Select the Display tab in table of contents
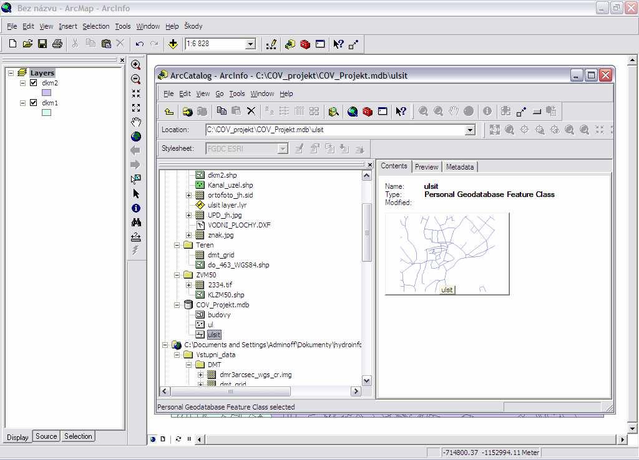This screenshot has height=460, width=639. [17, 437]
